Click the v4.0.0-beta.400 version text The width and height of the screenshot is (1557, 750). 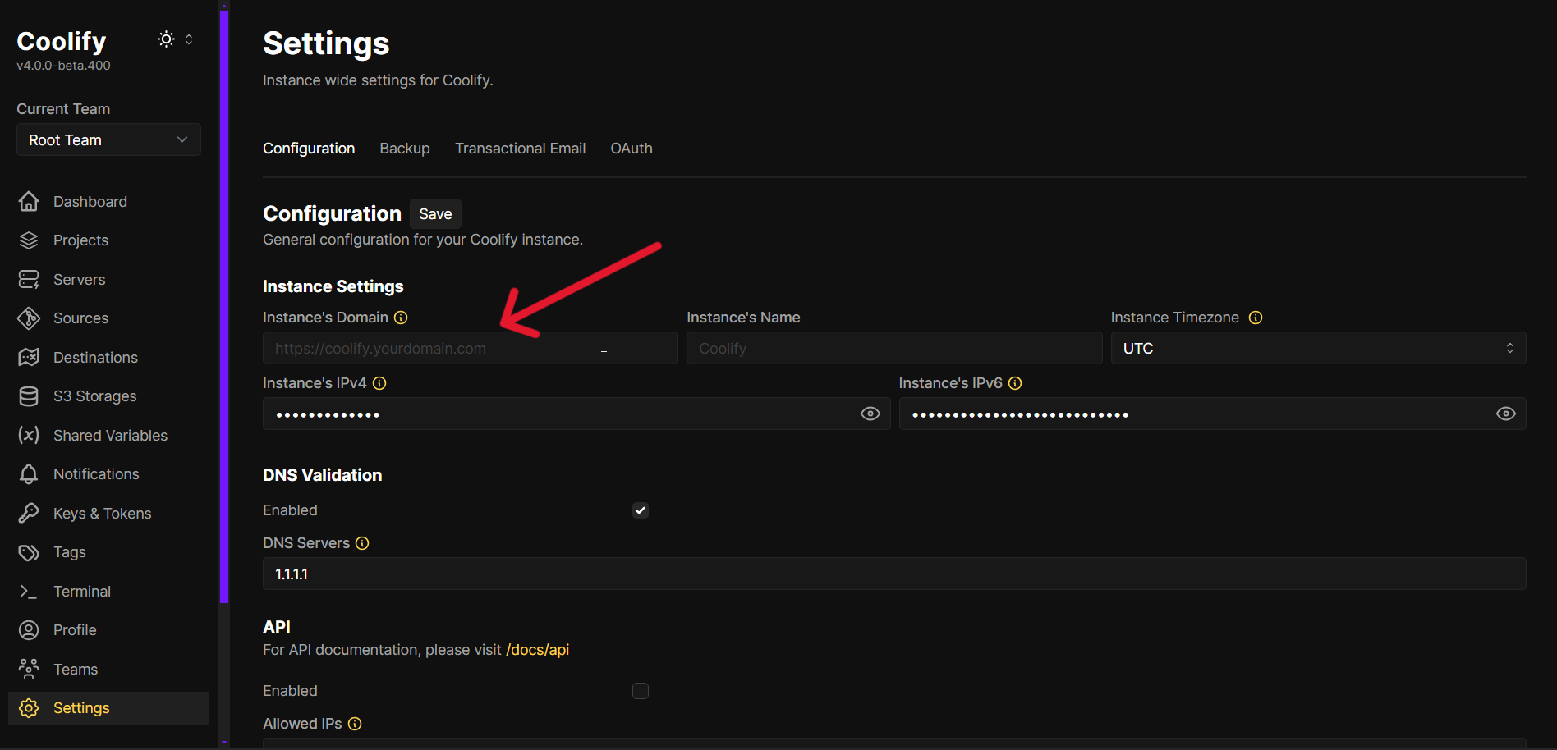click(x=63, y=66)
